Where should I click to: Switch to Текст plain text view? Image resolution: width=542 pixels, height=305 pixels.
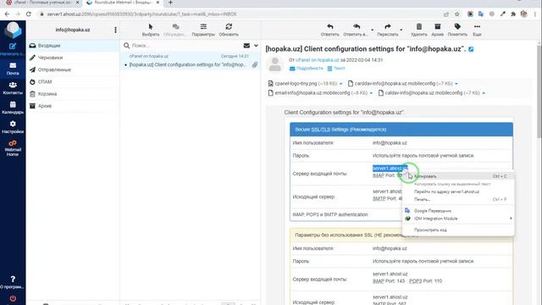tap(336, 68)
